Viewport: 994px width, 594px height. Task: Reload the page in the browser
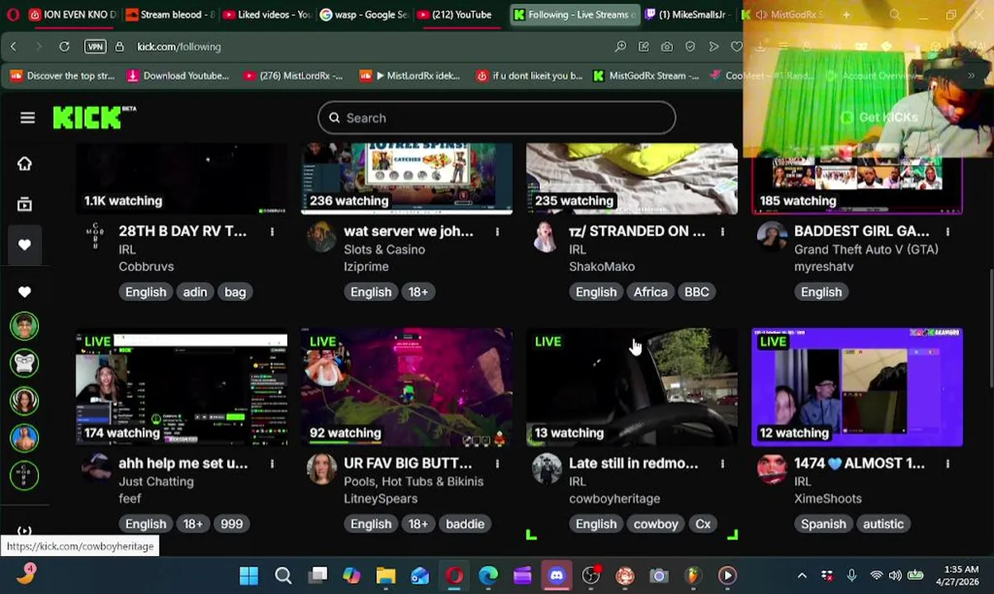click(x=64, y=47)
